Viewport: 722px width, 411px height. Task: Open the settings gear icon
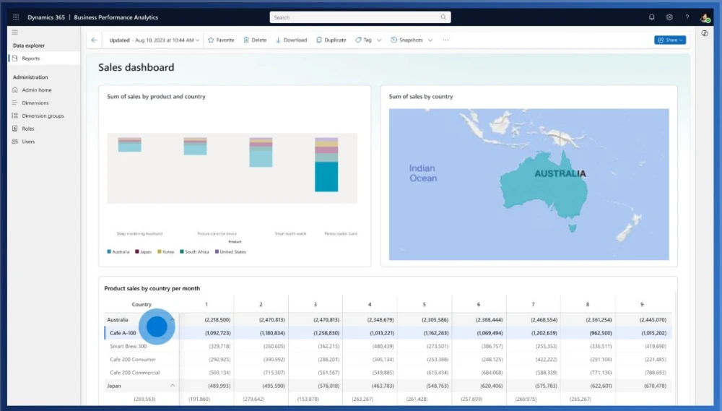pos(669,17)
